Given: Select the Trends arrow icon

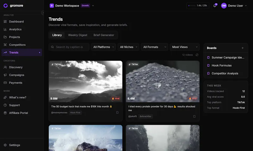Looking at the screenshot, I should pyautogui.click(x=5, y=52).
